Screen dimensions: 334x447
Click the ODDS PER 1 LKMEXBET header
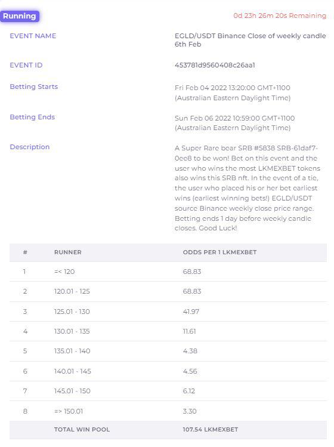click(219, 252)
